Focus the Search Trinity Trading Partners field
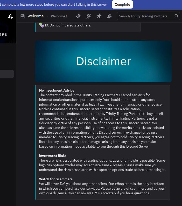Screen dimensions: 182x206 pyautogui.click(x=148, y=16)
